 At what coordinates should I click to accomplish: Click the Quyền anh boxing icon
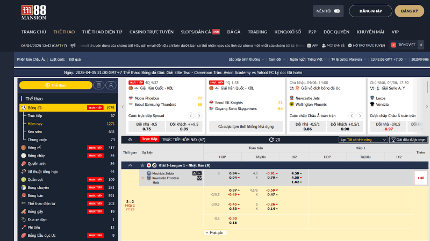click(x=24, y=164)
